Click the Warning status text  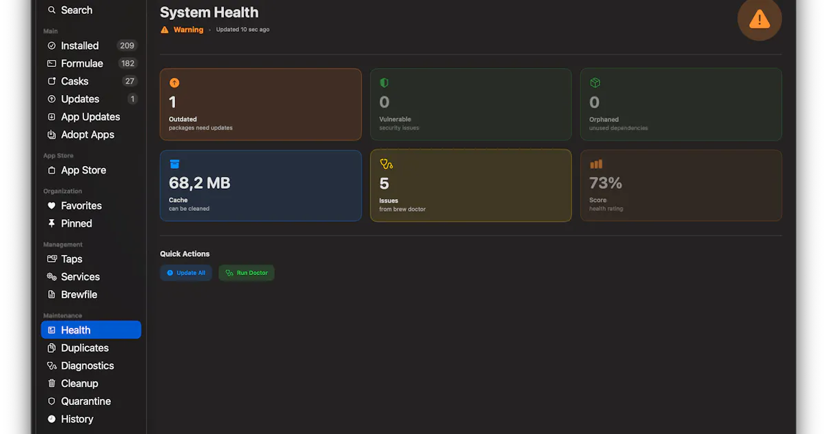(x=188, y=30)
